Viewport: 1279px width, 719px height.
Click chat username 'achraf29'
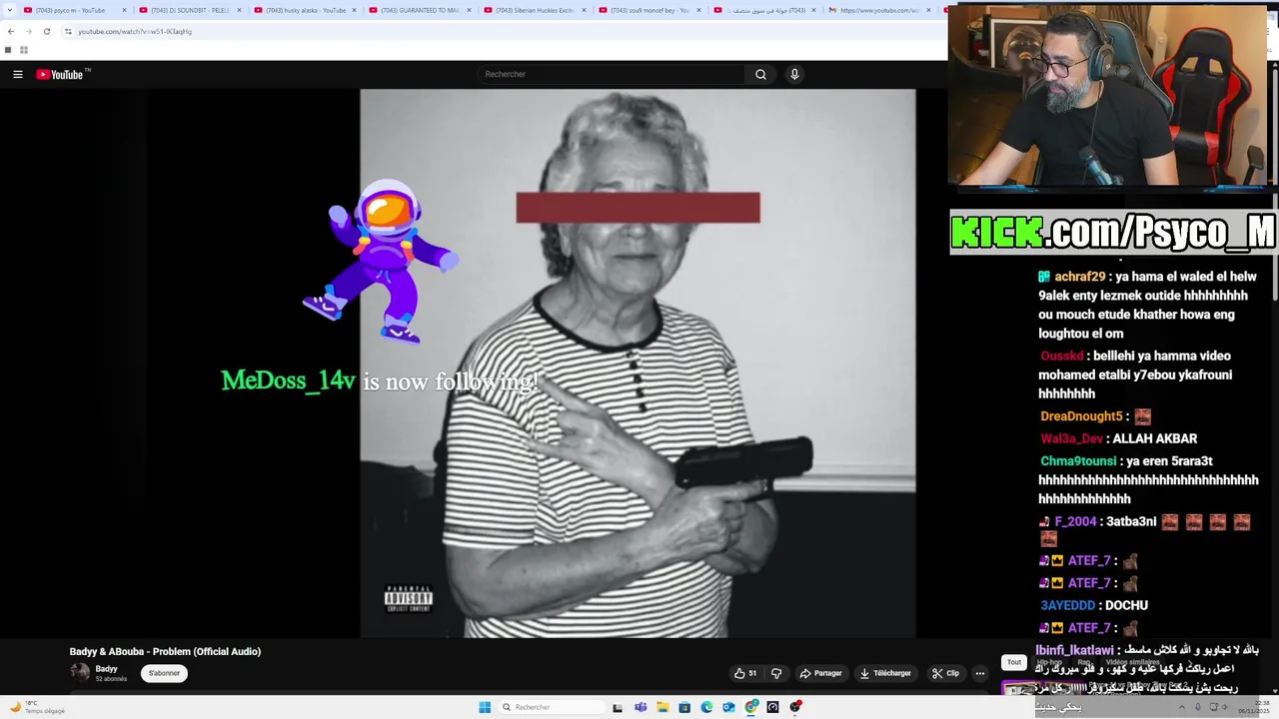tap(1079, 277)
